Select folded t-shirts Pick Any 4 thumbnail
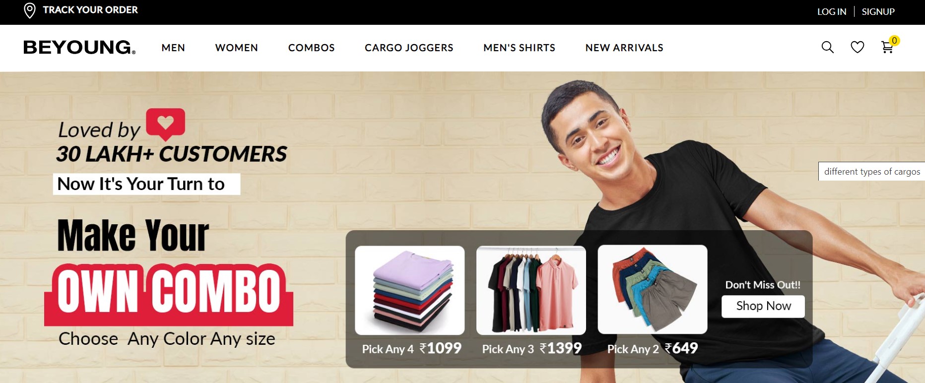 coord(410,290)
